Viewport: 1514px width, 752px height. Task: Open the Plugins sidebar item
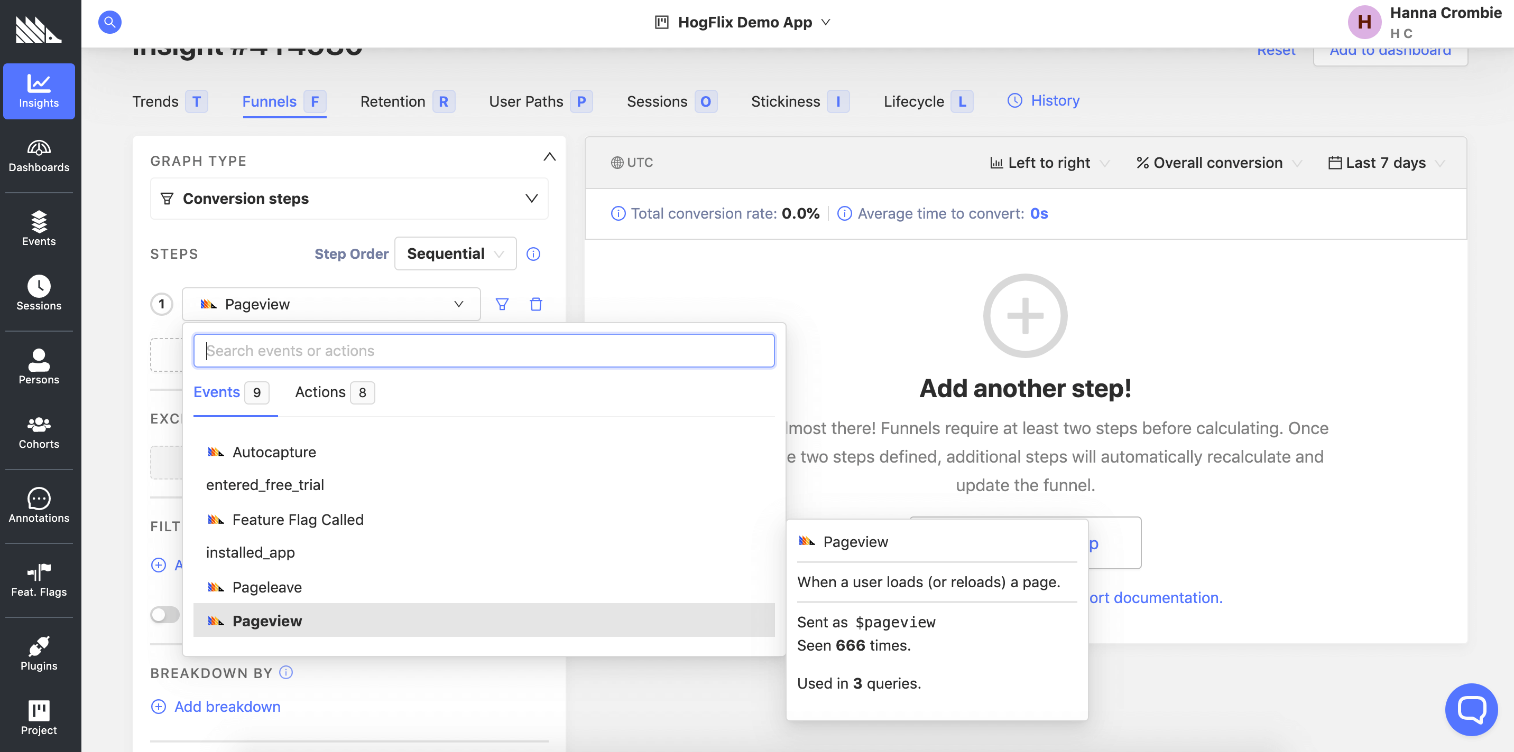click(39, 654)
